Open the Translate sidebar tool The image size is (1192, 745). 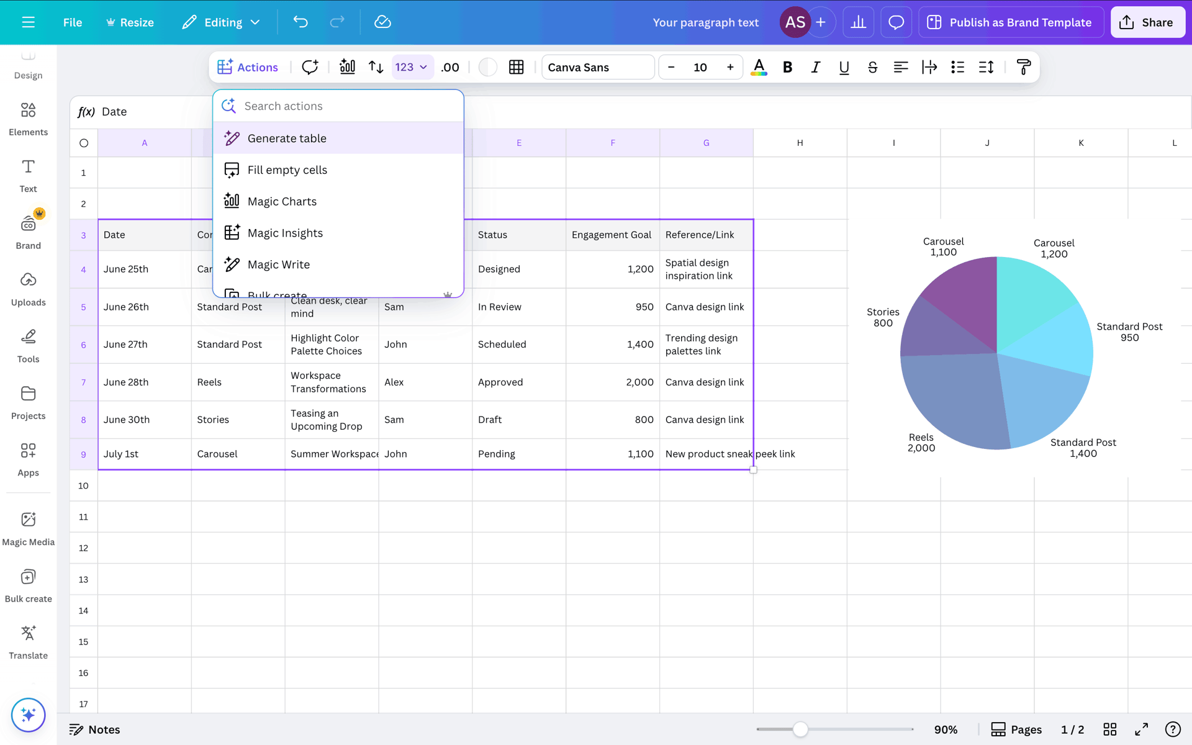[29, 643]
